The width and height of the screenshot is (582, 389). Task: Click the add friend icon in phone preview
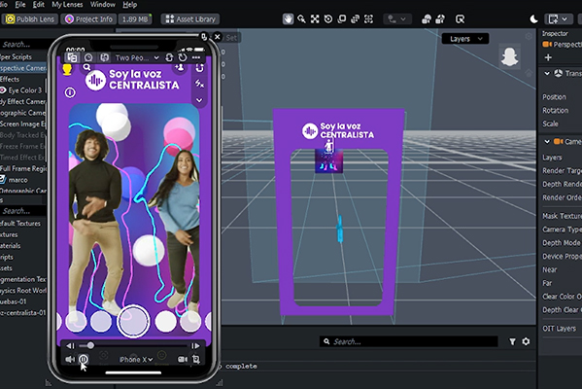(x=180, y=67)
